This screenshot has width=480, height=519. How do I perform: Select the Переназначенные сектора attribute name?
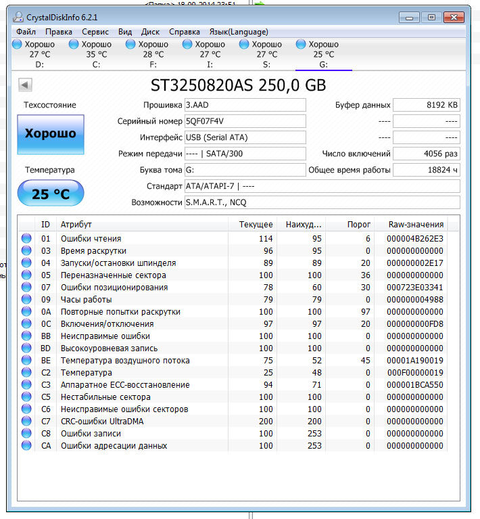coord(114,275)
